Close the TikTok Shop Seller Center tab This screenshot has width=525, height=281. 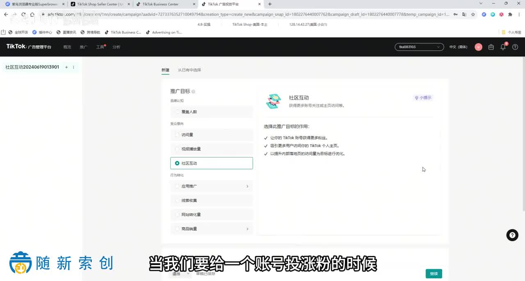(129, 4)
